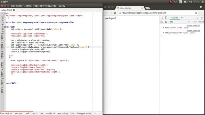Viewport: 205px width, 115px height.
Task: Open the sound volume indicator
Action: (x=191, y=2)
